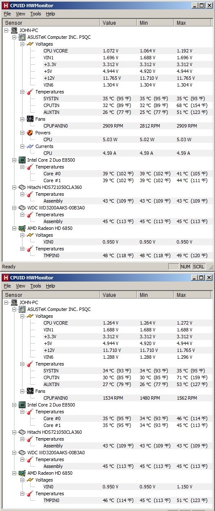Screen dimensions: 215x511
Task: Click the NUM status bar indicator
Action: pos(185,267)
